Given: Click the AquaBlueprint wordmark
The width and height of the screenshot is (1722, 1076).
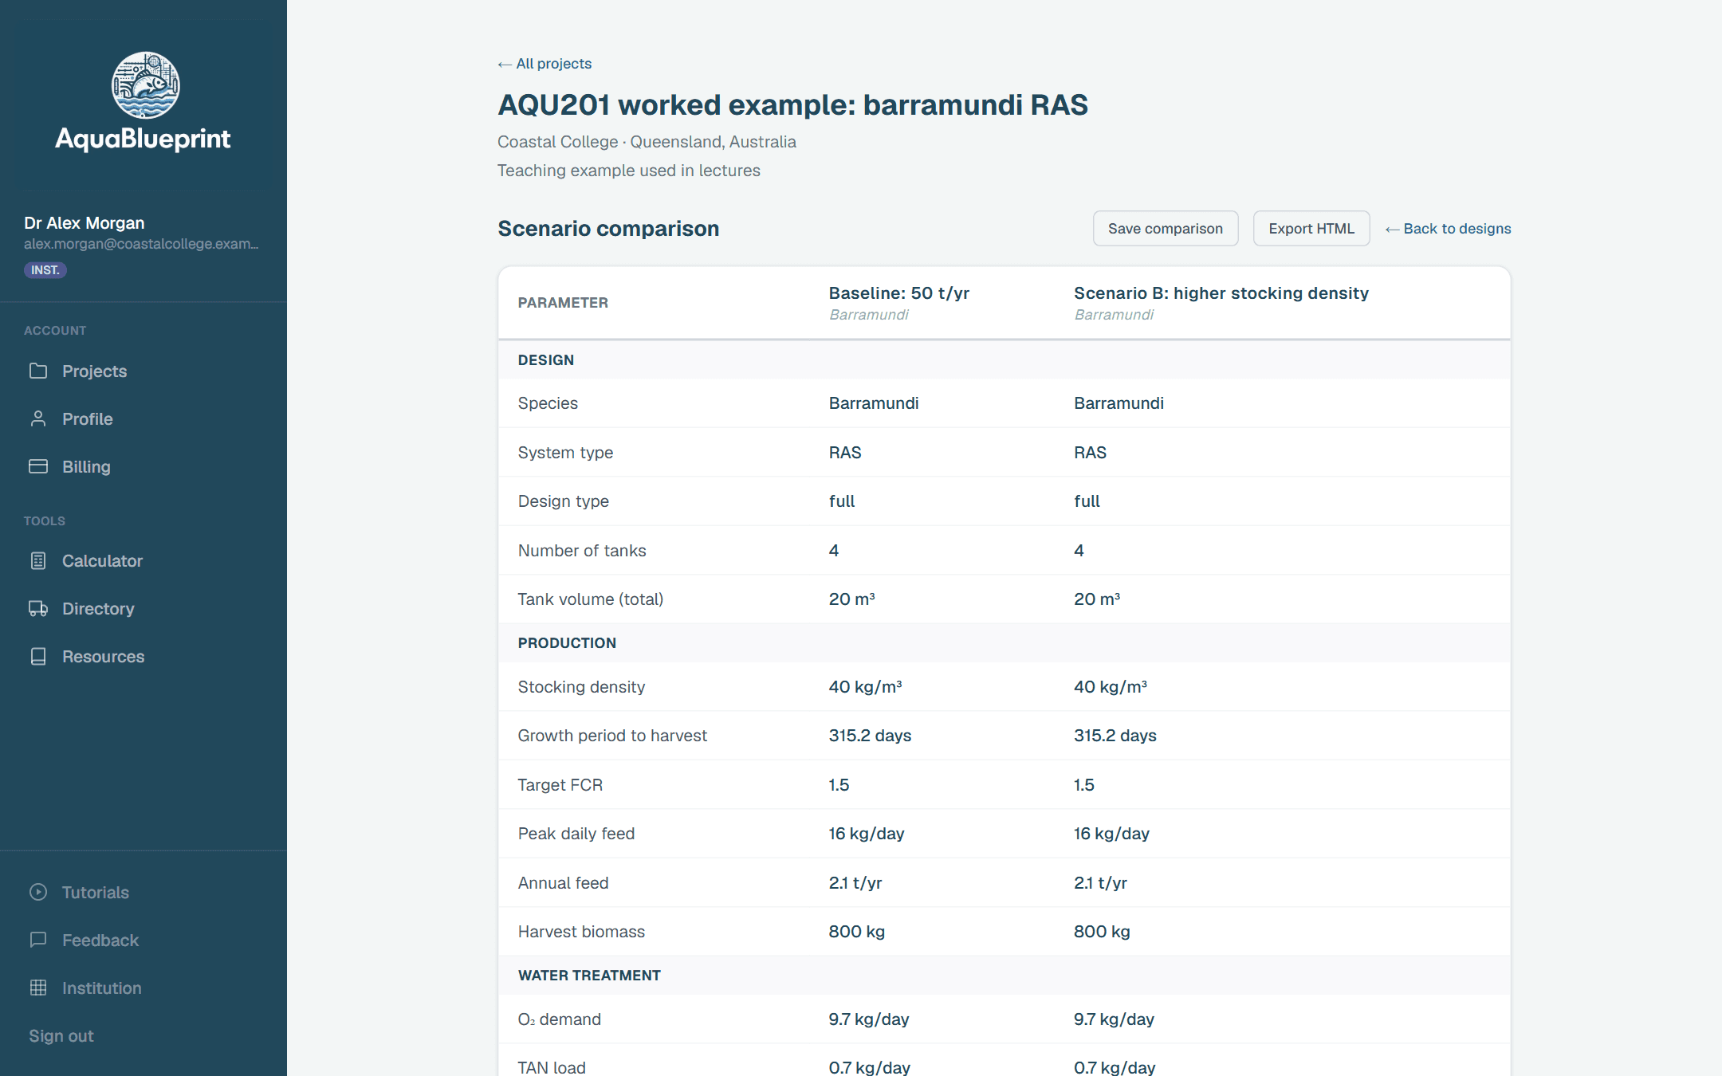Looking at the screenshot, I should (x=143, y=139).
